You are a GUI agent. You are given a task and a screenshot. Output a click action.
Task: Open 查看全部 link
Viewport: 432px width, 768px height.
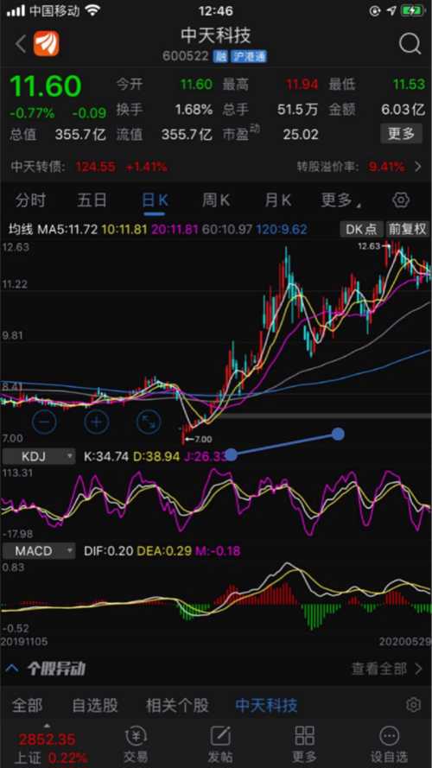click(386, 668)
